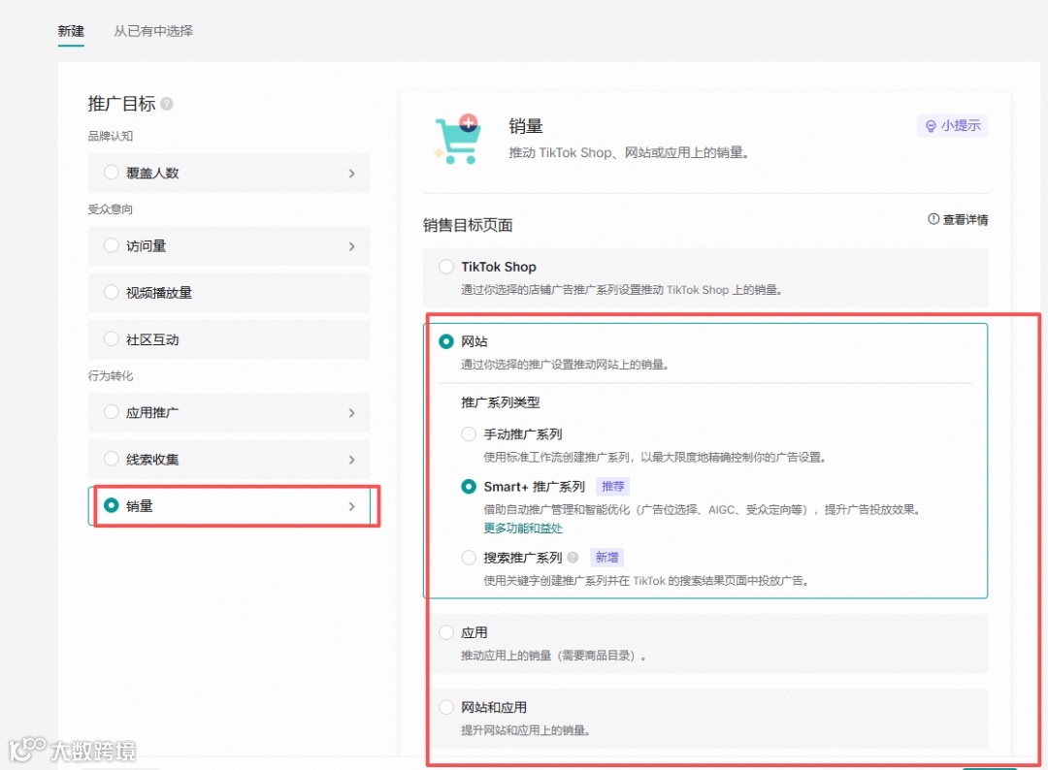1048x770 pixels.
Task: Open the 小提示 tips button
Action: [953, 125]
